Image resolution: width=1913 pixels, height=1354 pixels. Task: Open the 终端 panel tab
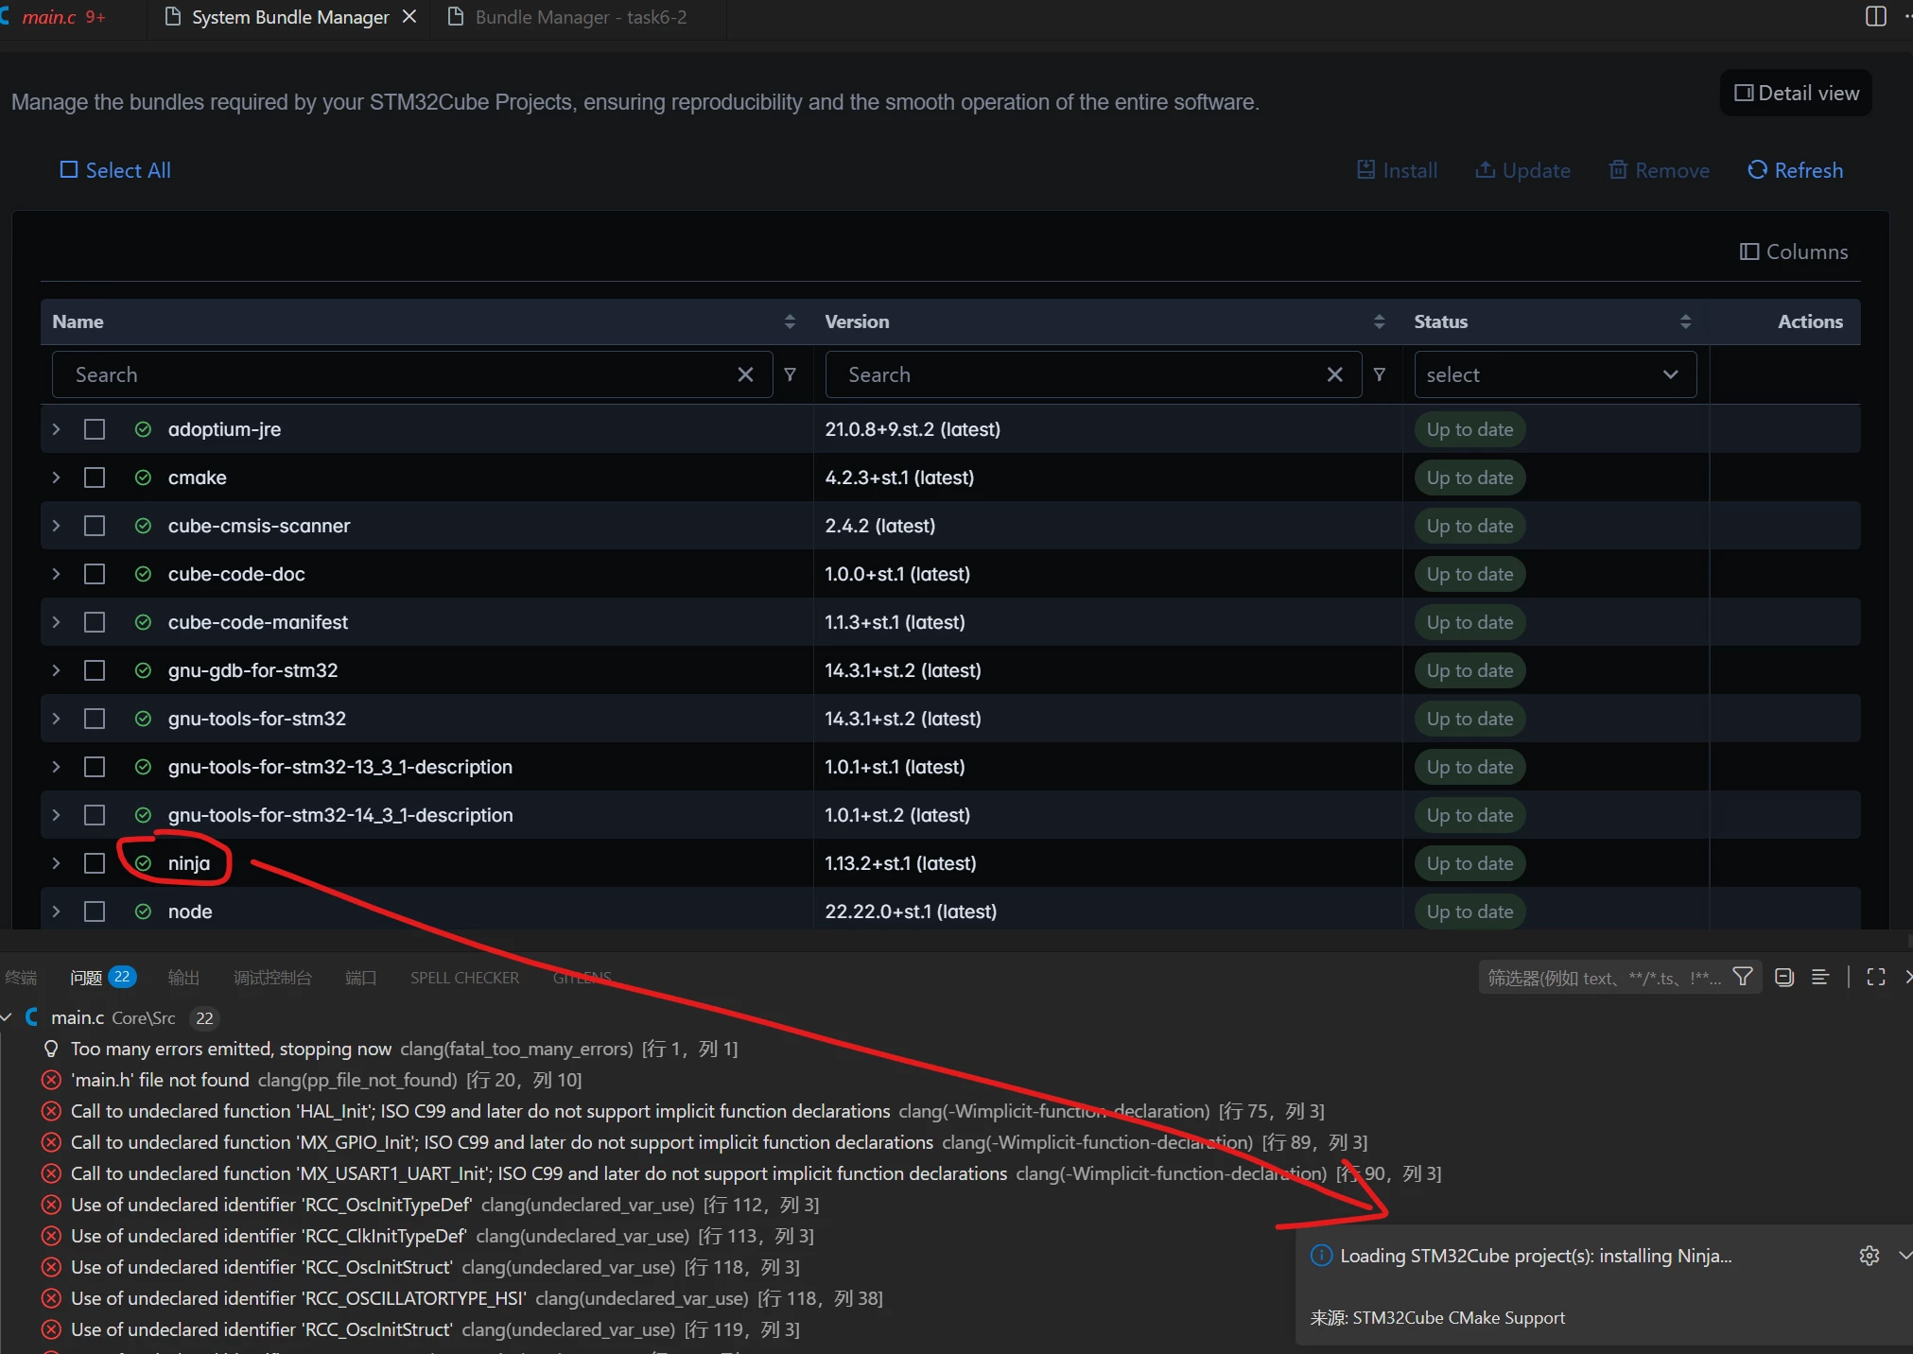[21, 978]
